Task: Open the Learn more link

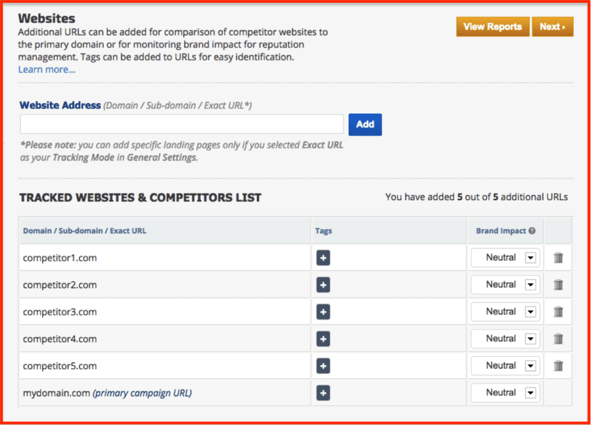Action: [46, 69]
